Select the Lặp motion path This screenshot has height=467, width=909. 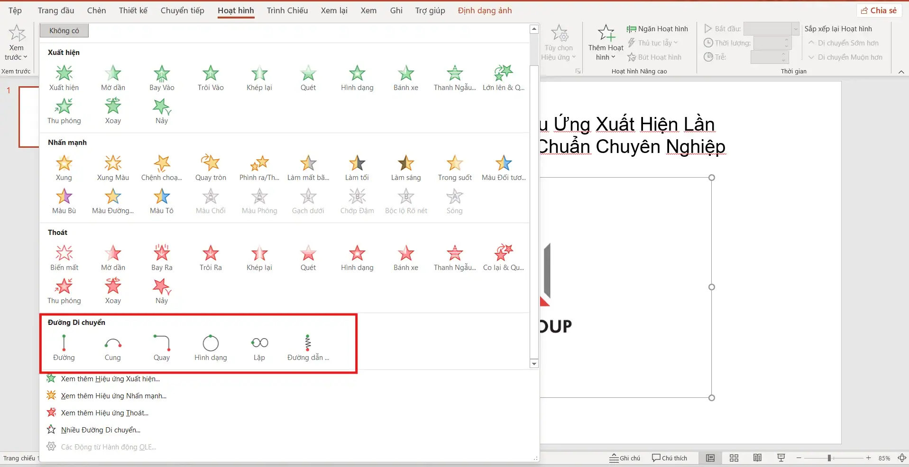[259, 348]
